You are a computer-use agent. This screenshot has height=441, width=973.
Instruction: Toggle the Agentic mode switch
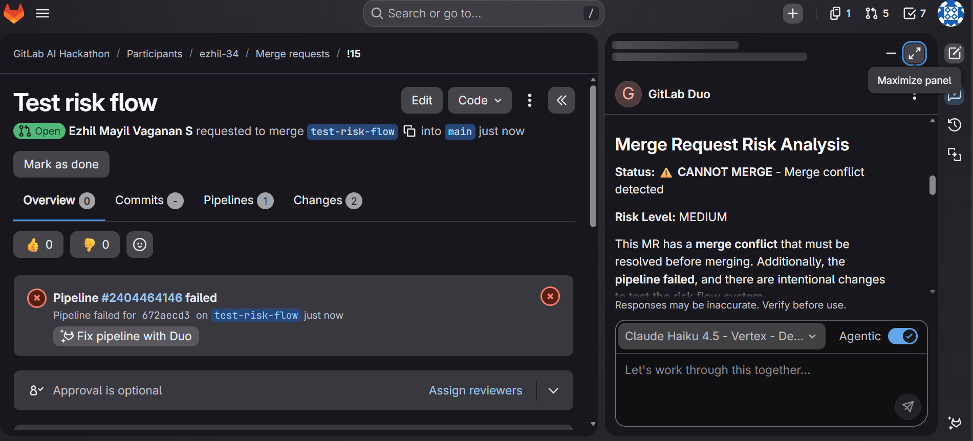pos(903,336)
